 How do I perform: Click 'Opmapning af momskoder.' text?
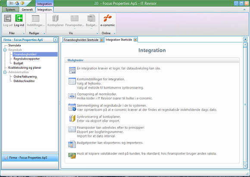pos(97,94)
